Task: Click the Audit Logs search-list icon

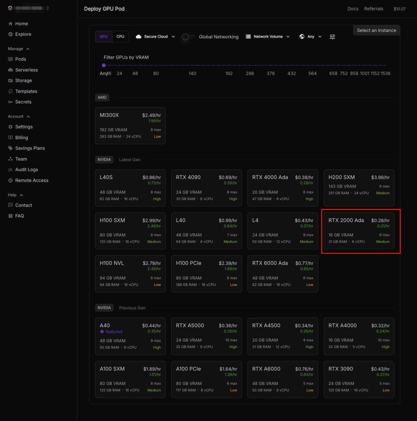Action: tap(11, 170)
